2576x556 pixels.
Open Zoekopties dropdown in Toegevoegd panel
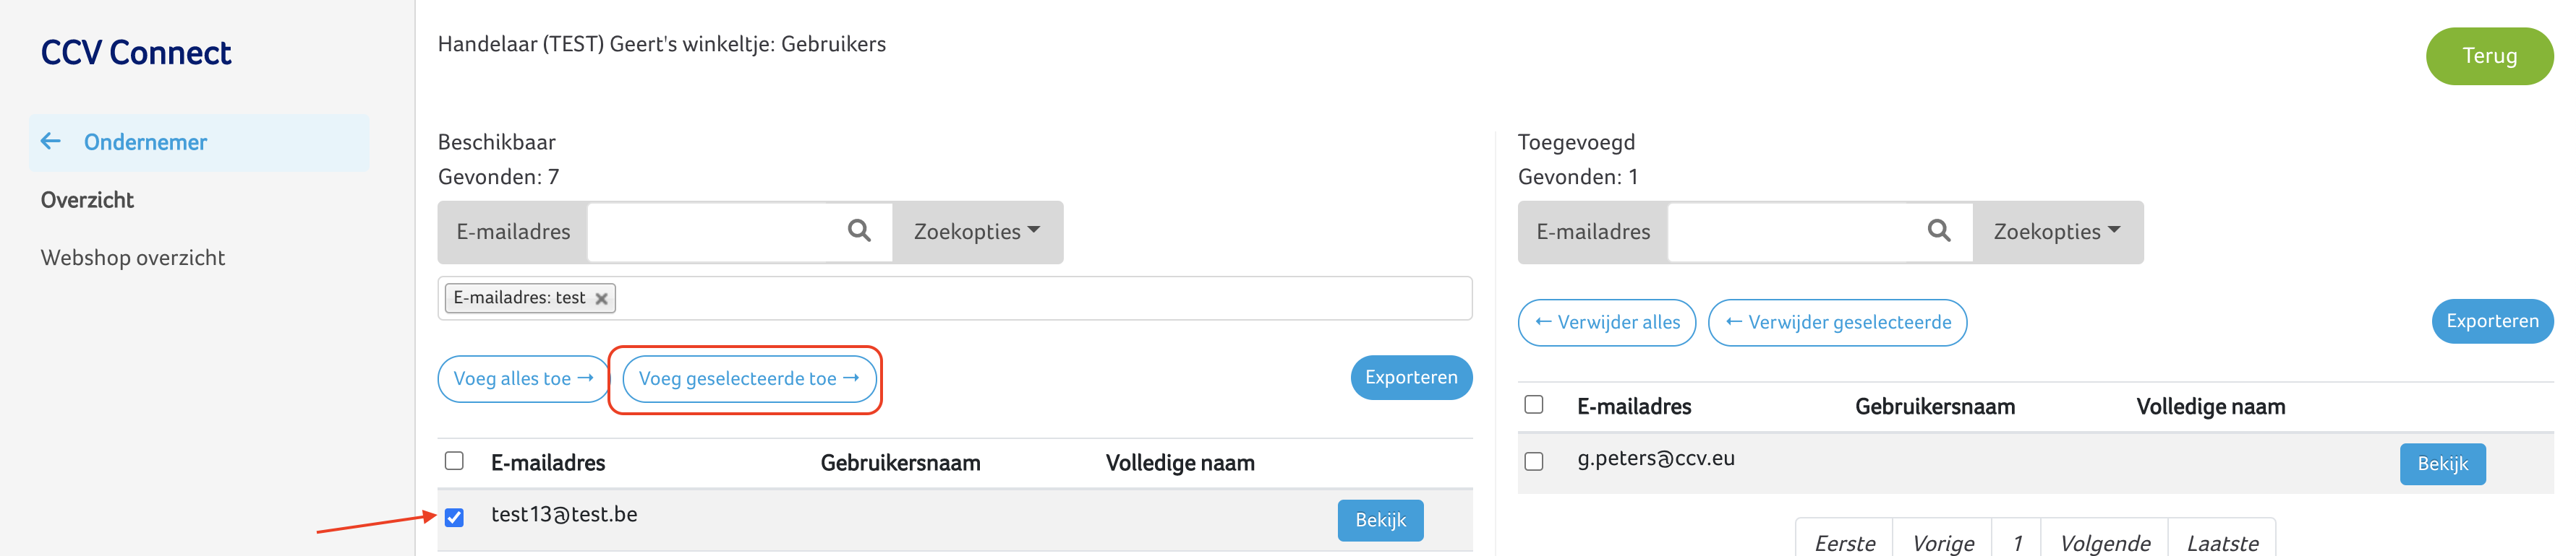coord(2056,232)
